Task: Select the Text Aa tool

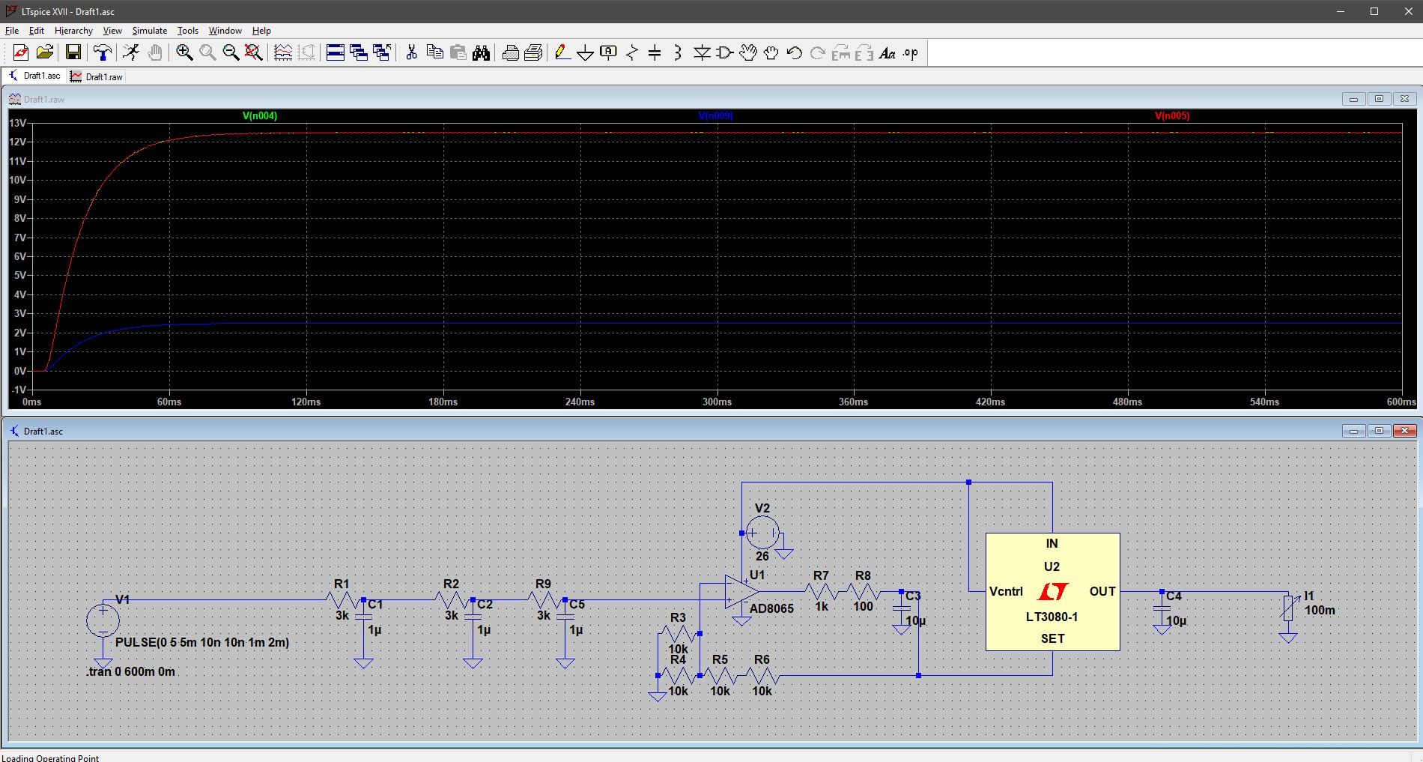Action: coord(888,52)
